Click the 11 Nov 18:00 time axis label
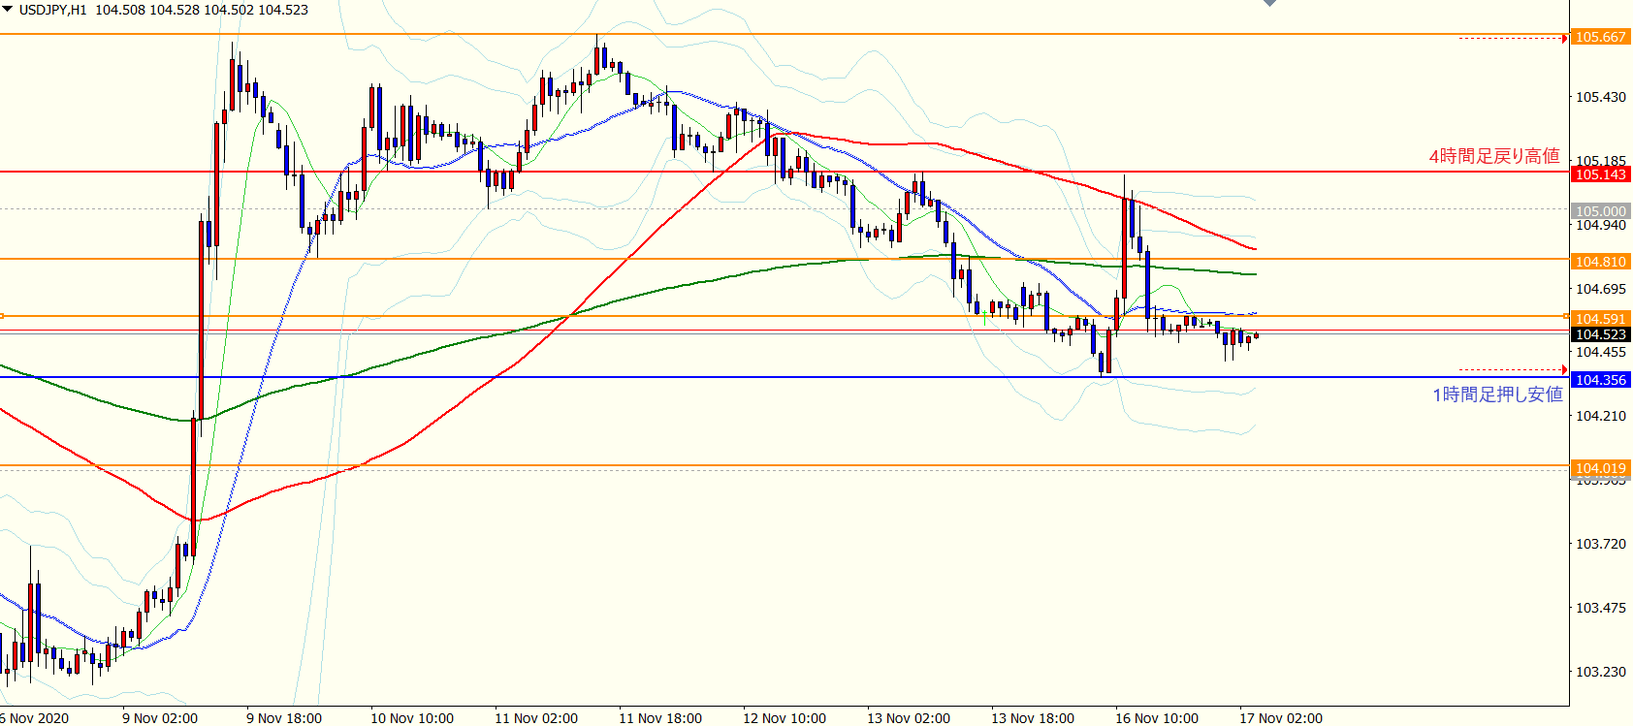1633x726 pixels. coord(660,718)
